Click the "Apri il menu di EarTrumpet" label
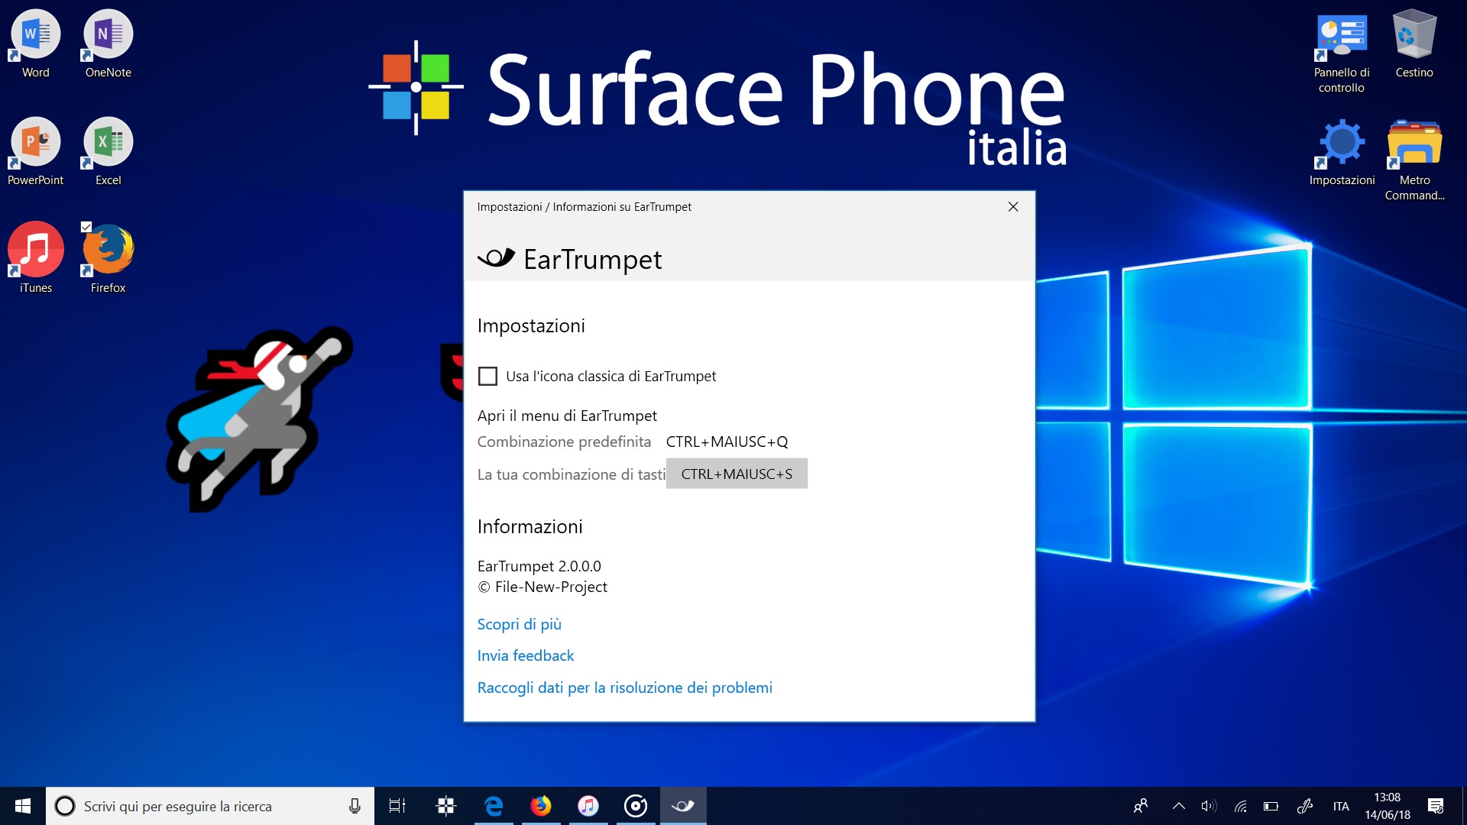Screen dimensions: 1467x825 (x=567, y=416)
